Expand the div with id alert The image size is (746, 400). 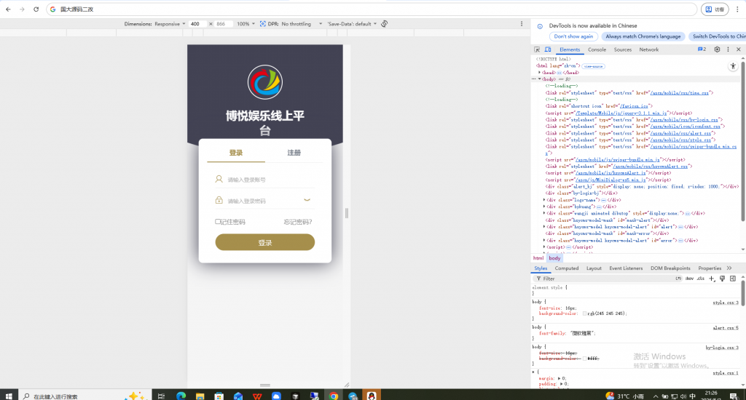[x=544, y=227]
